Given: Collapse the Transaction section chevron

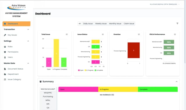Looking at the screenshot, I should coord(28,29).
